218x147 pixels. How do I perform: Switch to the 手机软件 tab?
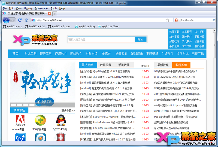coord(124,65)
